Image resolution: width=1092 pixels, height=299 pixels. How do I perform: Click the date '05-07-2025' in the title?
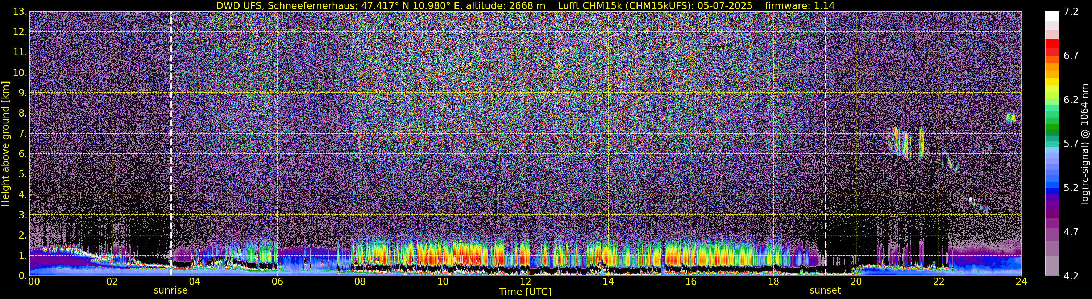pyautogui.click(x=726, y=6)
